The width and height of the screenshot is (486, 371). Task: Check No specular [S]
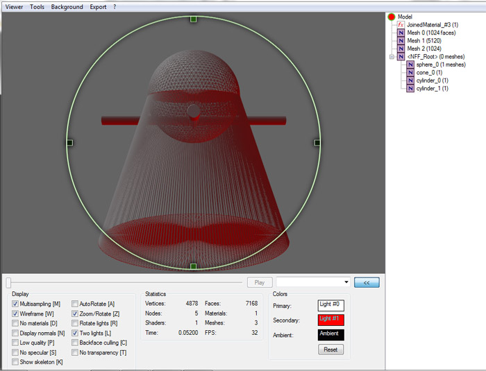15,352
